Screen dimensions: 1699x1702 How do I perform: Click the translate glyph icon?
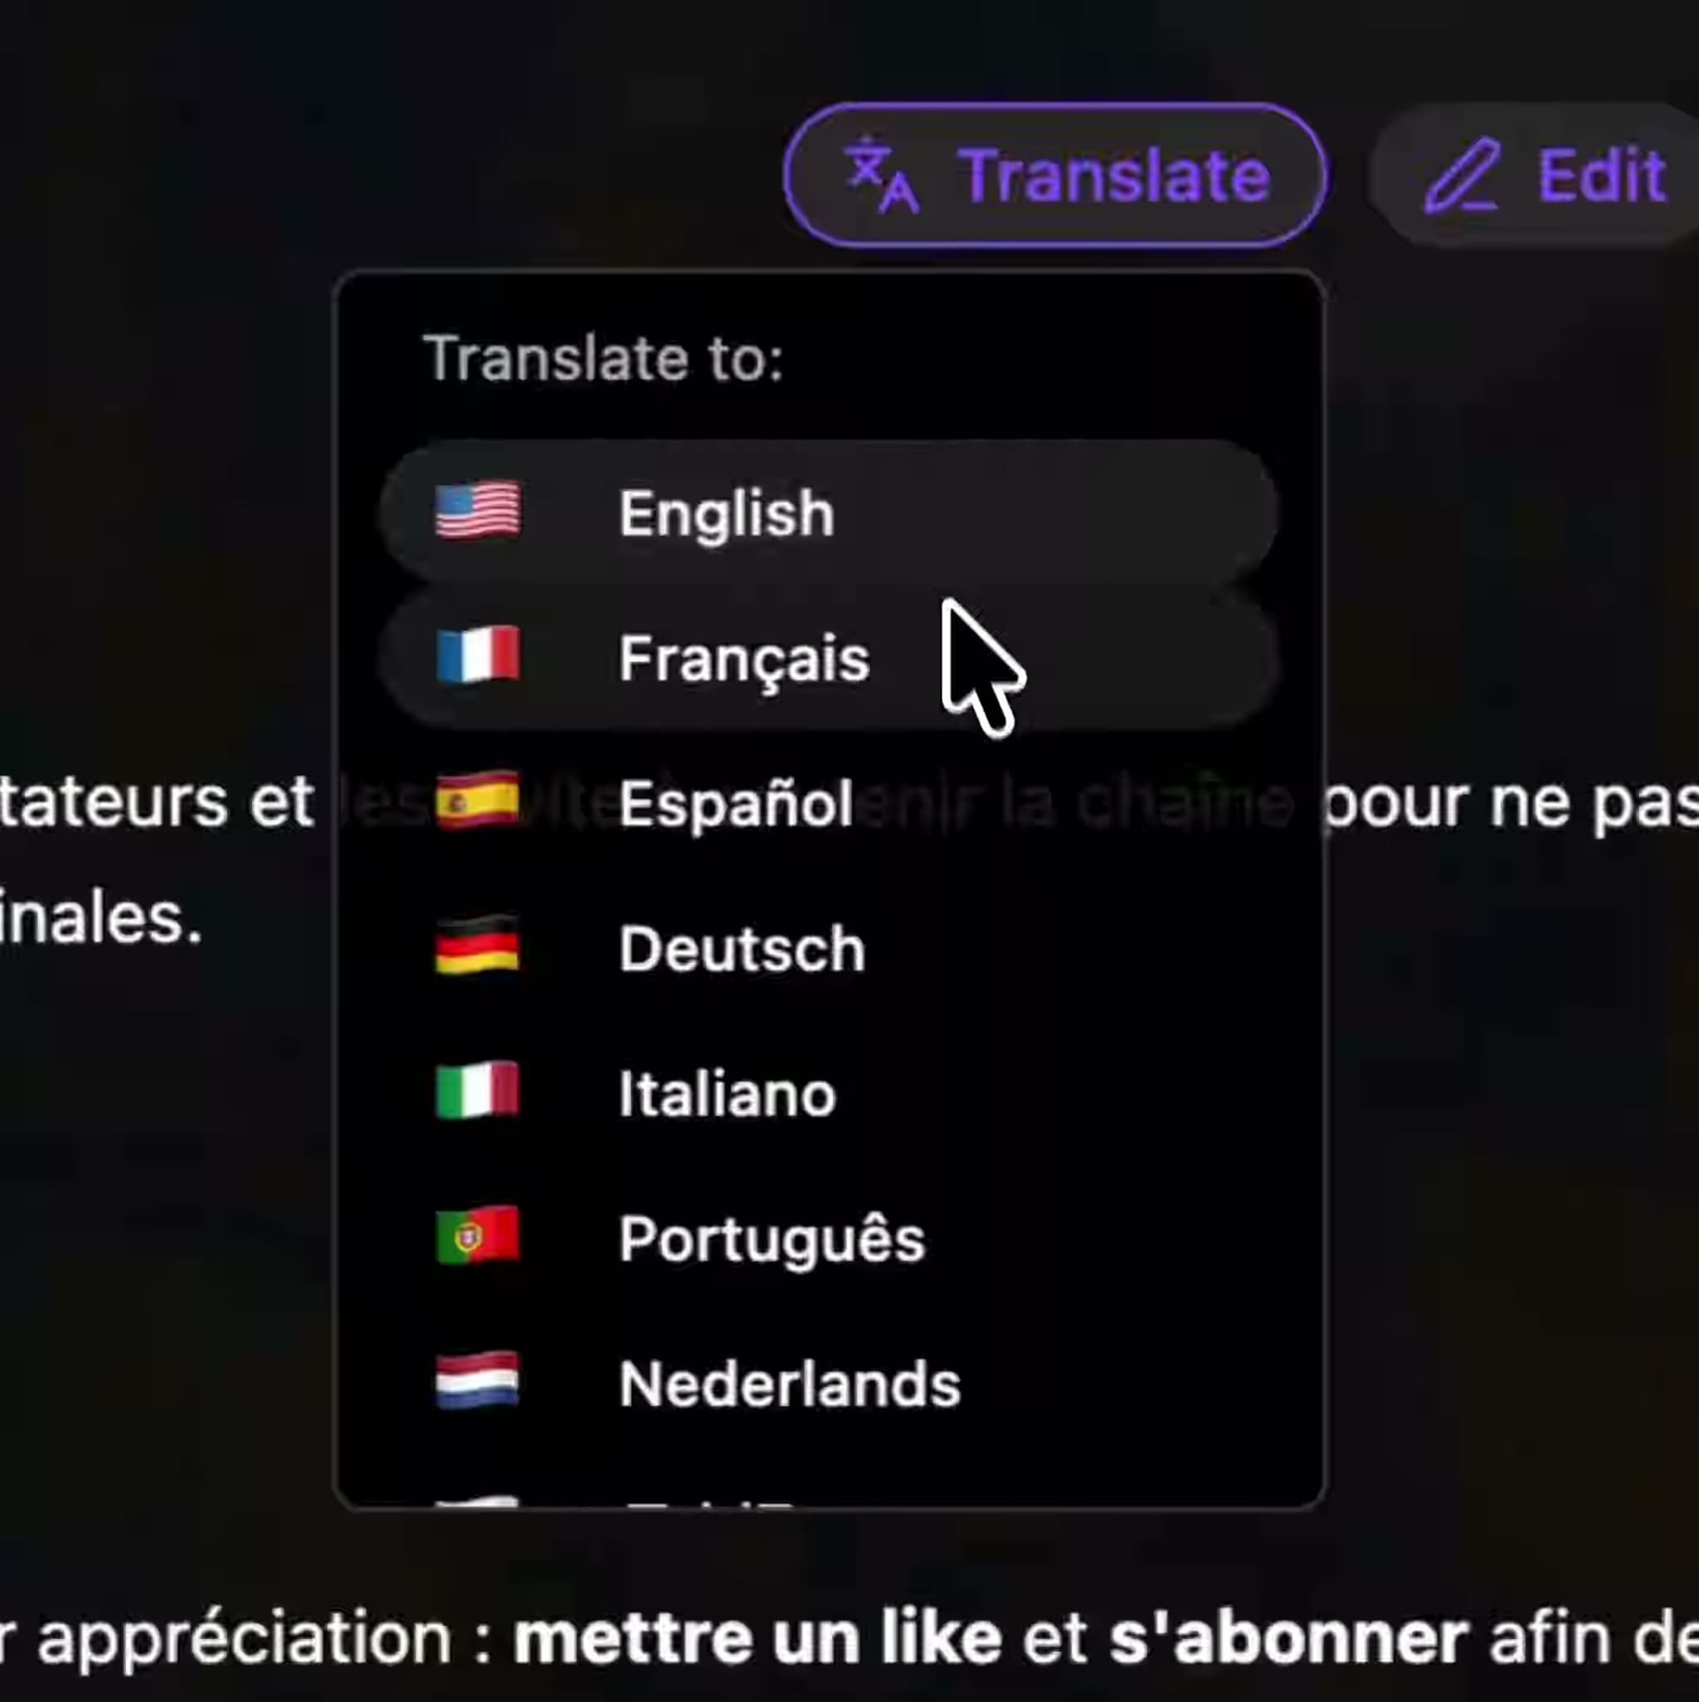pyautogui.click(x=881, y=175)
